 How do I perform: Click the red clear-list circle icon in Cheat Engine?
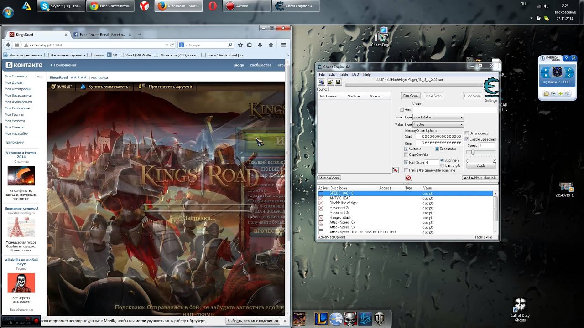408,178
